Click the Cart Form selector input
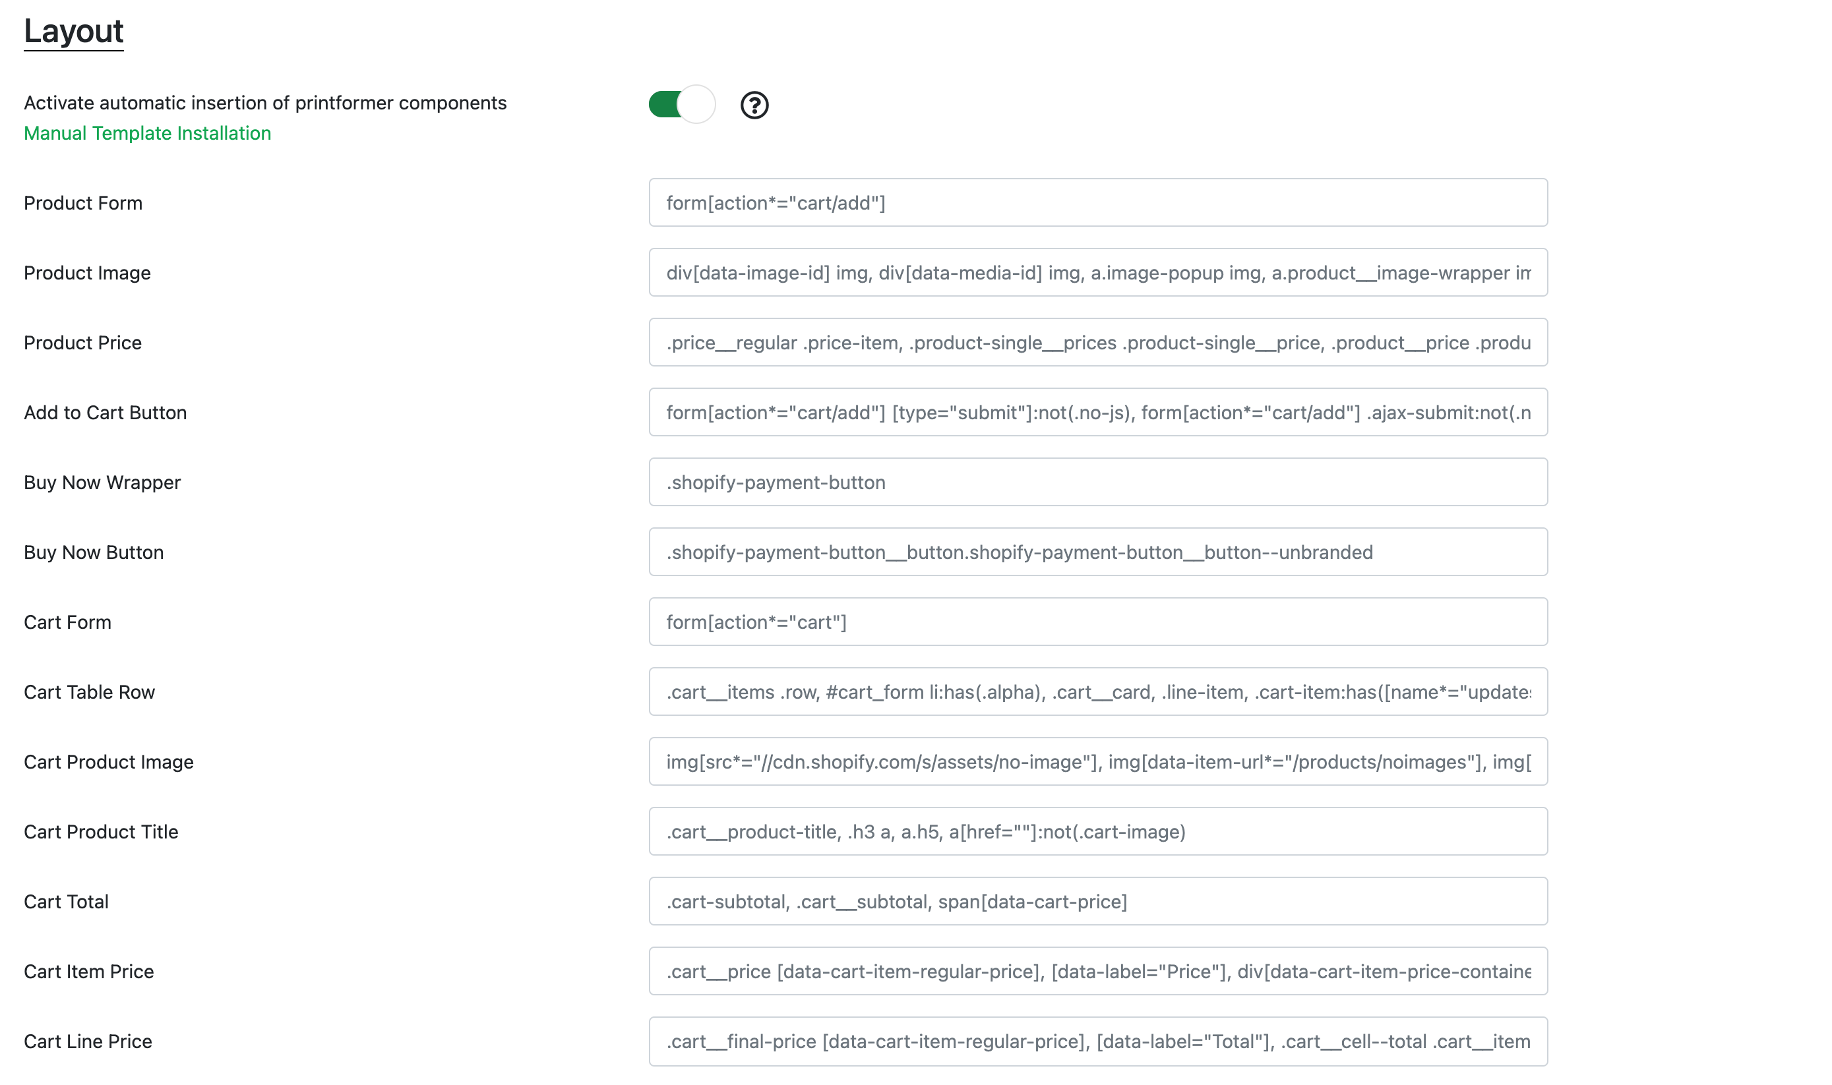The image size is (1832, 1085). point(1097,622)
